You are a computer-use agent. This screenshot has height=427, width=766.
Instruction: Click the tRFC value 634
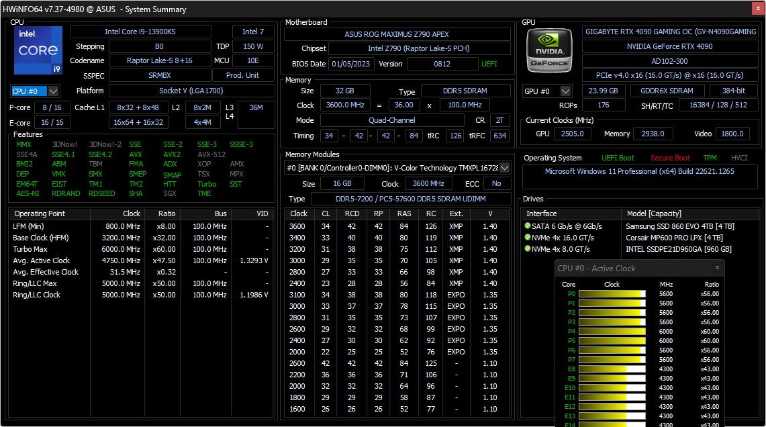point(499,136)
